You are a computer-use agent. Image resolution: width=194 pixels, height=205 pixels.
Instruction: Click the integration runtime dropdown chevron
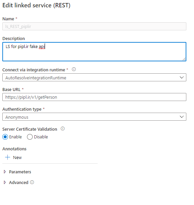tap(182, 78)
